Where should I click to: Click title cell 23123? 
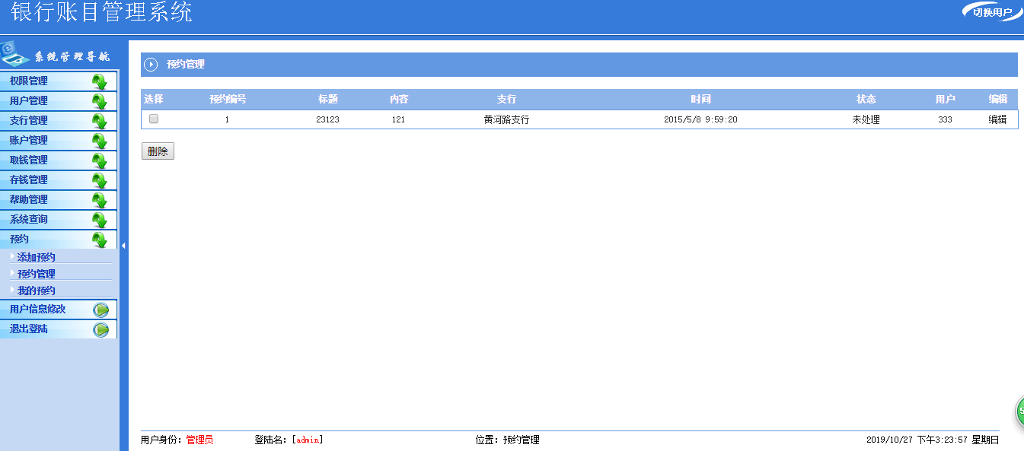[x=327, y=119]
